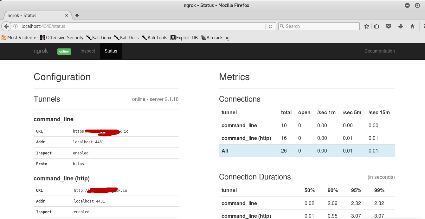Viewport: 425px width, 219px height.
Task: Switch to the Inspect page
Action: pyautogui.click(x=88, y=51)
